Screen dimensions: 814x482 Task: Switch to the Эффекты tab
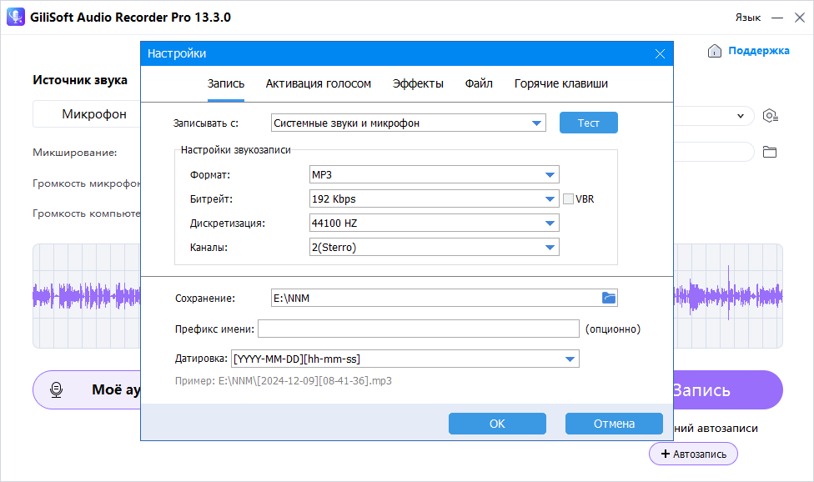pyautogui.click(x=418, y=84)
